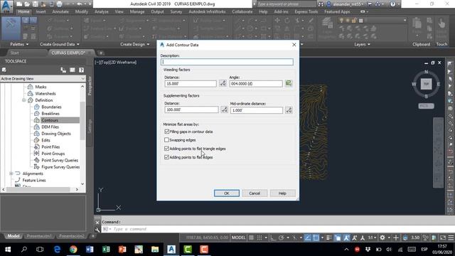Open the Civil 3D application menu logo
The height and width of the screenshot is (256, 455).
pos(6,6)
